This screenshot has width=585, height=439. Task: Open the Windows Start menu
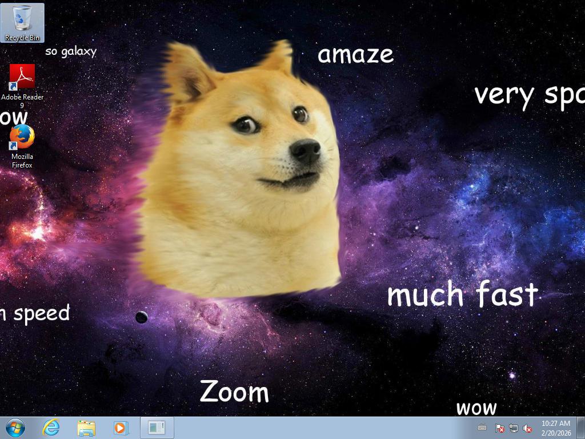click(x=15, y=428)
